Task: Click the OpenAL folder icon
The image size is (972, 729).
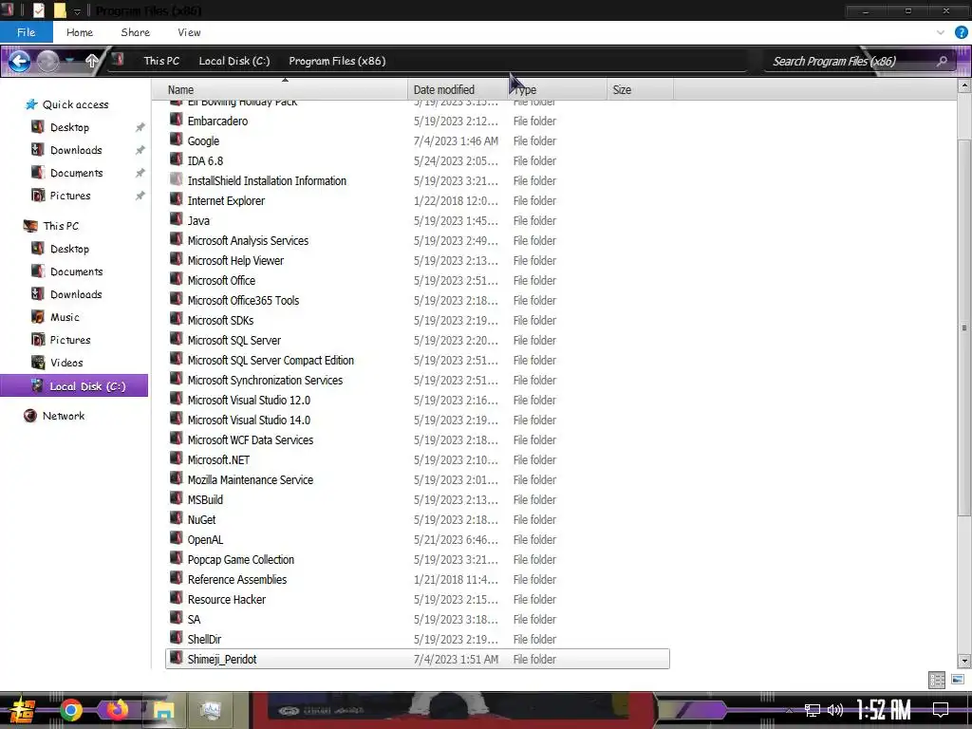Action: pos(176,538)
